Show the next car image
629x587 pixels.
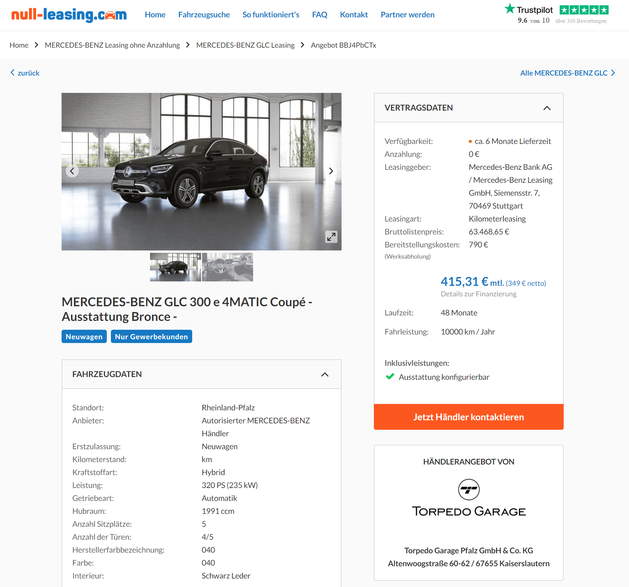pos(331,171)
